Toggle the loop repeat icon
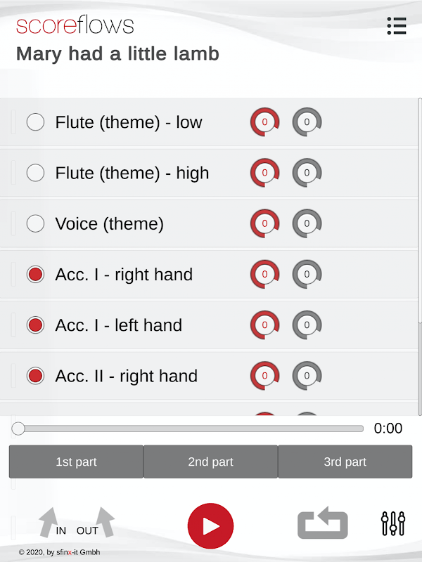 323,524
